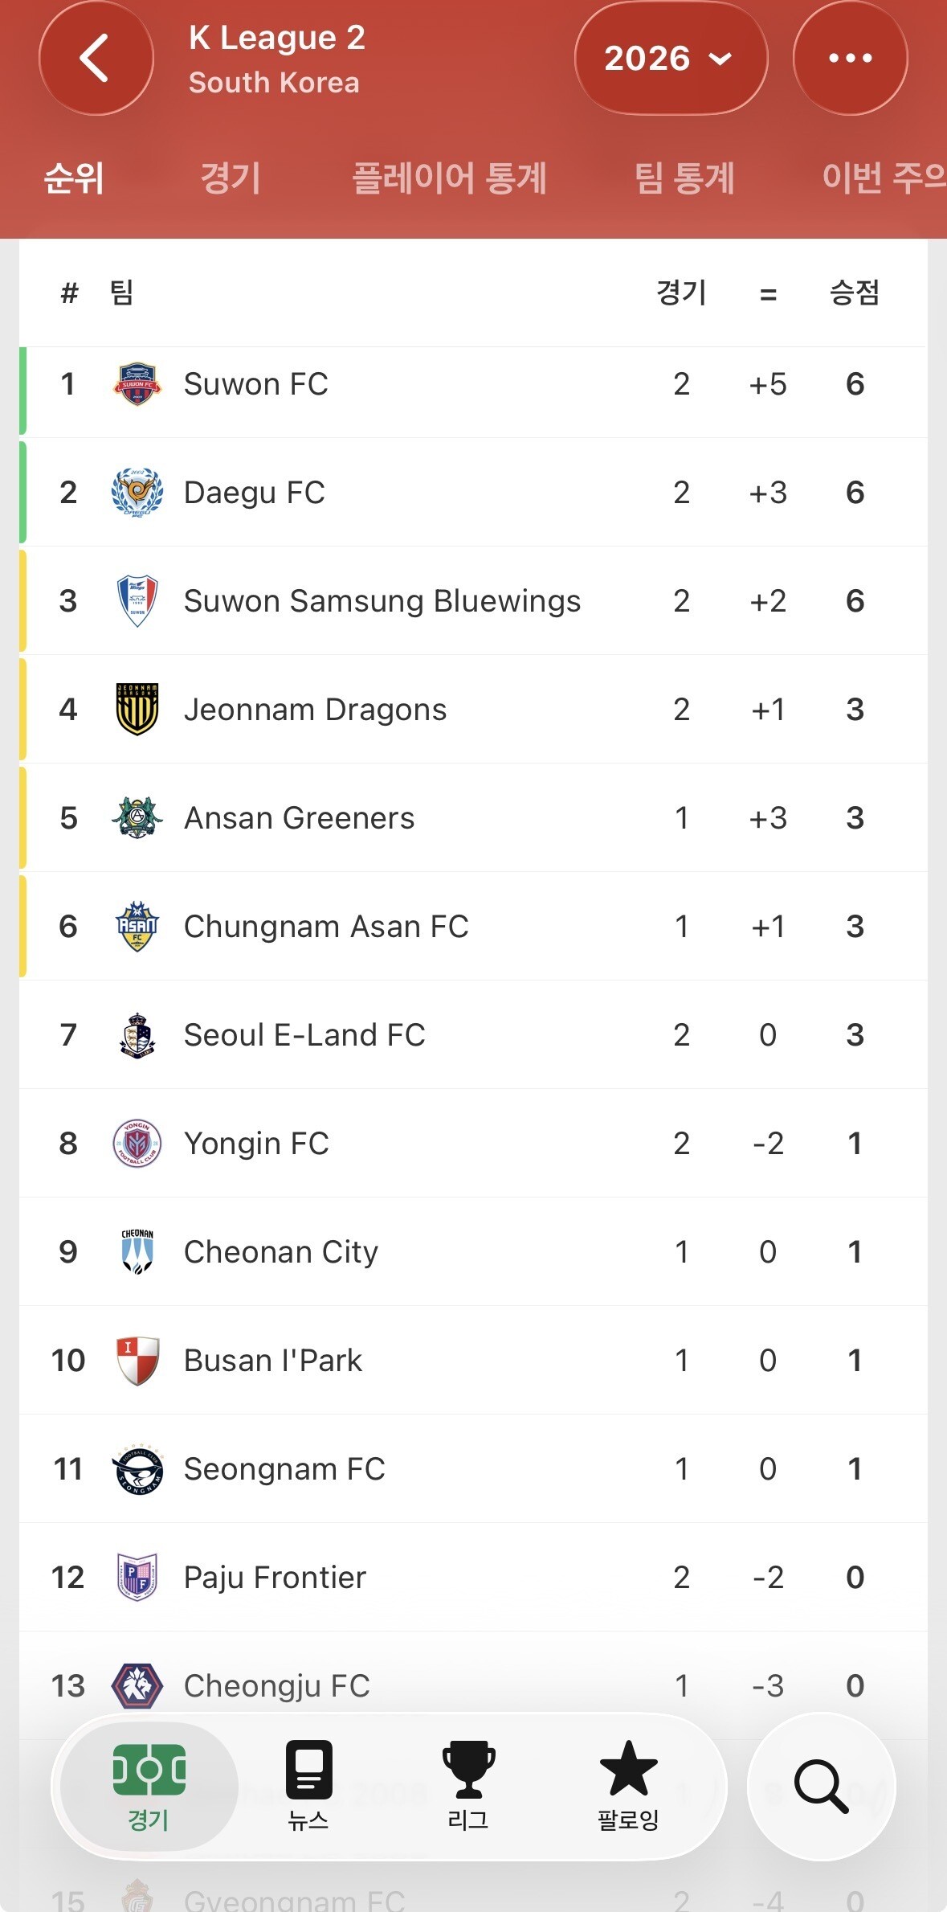947x1912 pixels.
Task: Tap the Suwon FC club crest
Action: coord(137,384)
